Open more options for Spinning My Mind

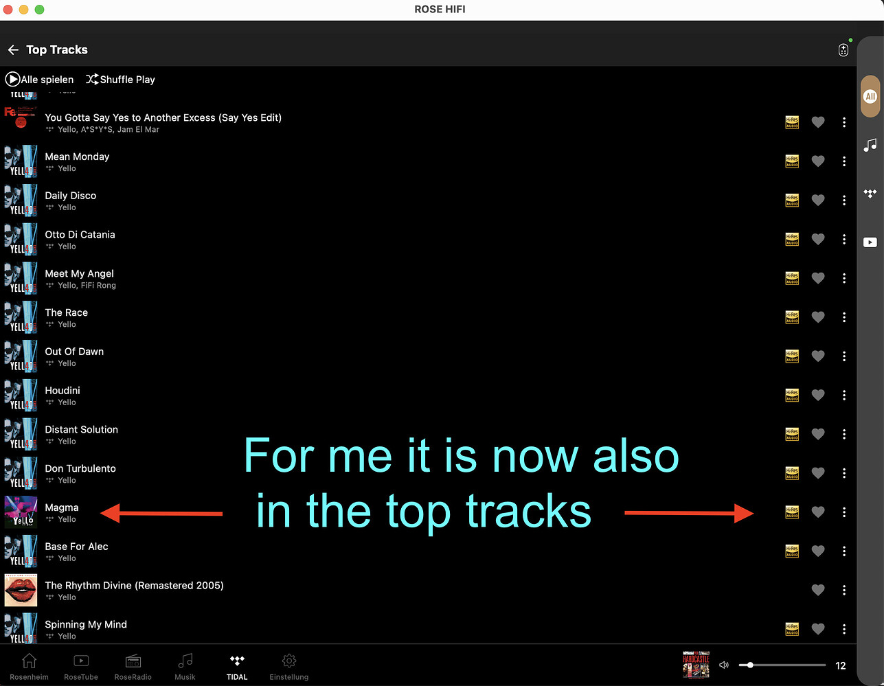844,629
